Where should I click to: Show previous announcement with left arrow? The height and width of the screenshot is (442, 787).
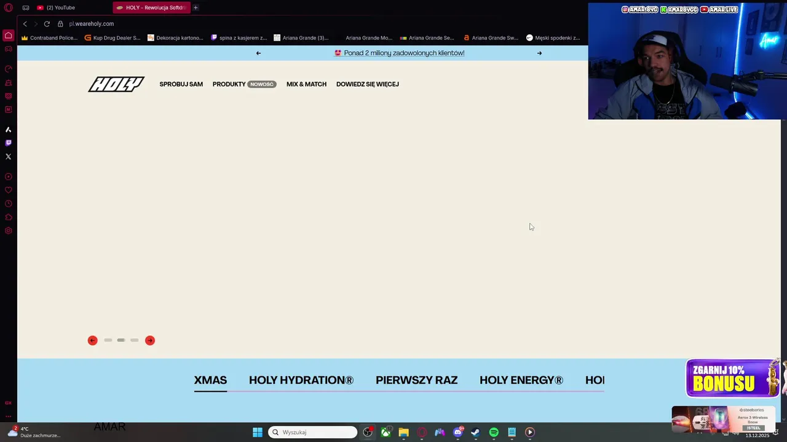tap(258, 53)
